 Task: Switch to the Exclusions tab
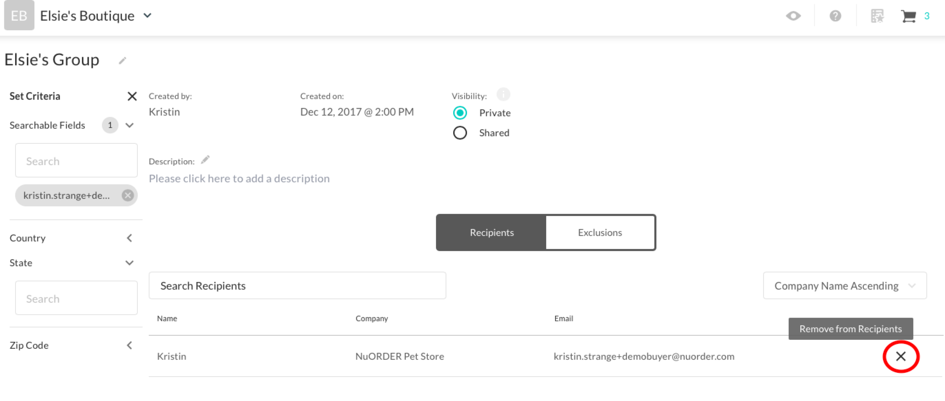600,232
